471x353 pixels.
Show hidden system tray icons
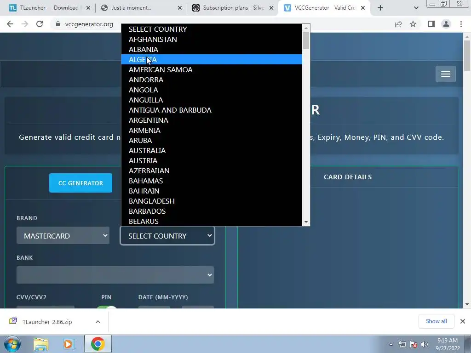391,344
